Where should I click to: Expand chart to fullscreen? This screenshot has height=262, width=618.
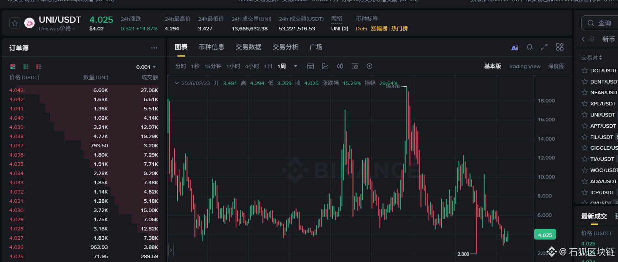click(x=544, y=47)
